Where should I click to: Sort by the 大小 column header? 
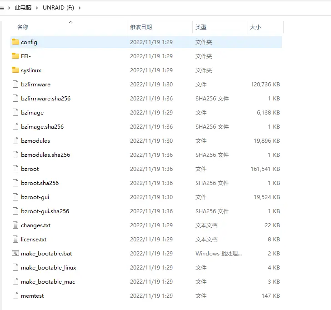click(256, 27)
